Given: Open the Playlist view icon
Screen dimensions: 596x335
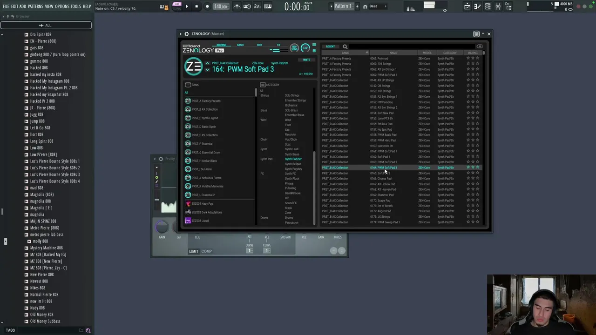Looking at the screenshot, I should (x=467, y=6).
